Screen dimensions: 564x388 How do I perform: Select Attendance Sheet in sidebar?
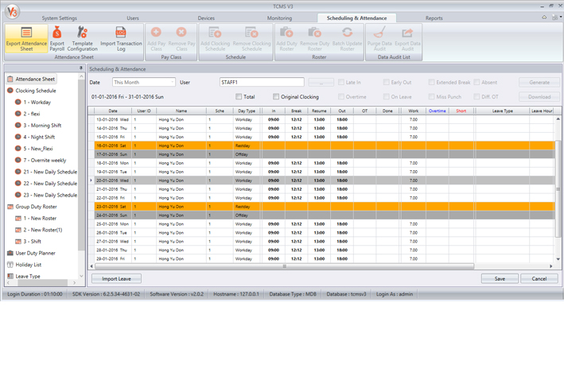click(x=31, y=79)
